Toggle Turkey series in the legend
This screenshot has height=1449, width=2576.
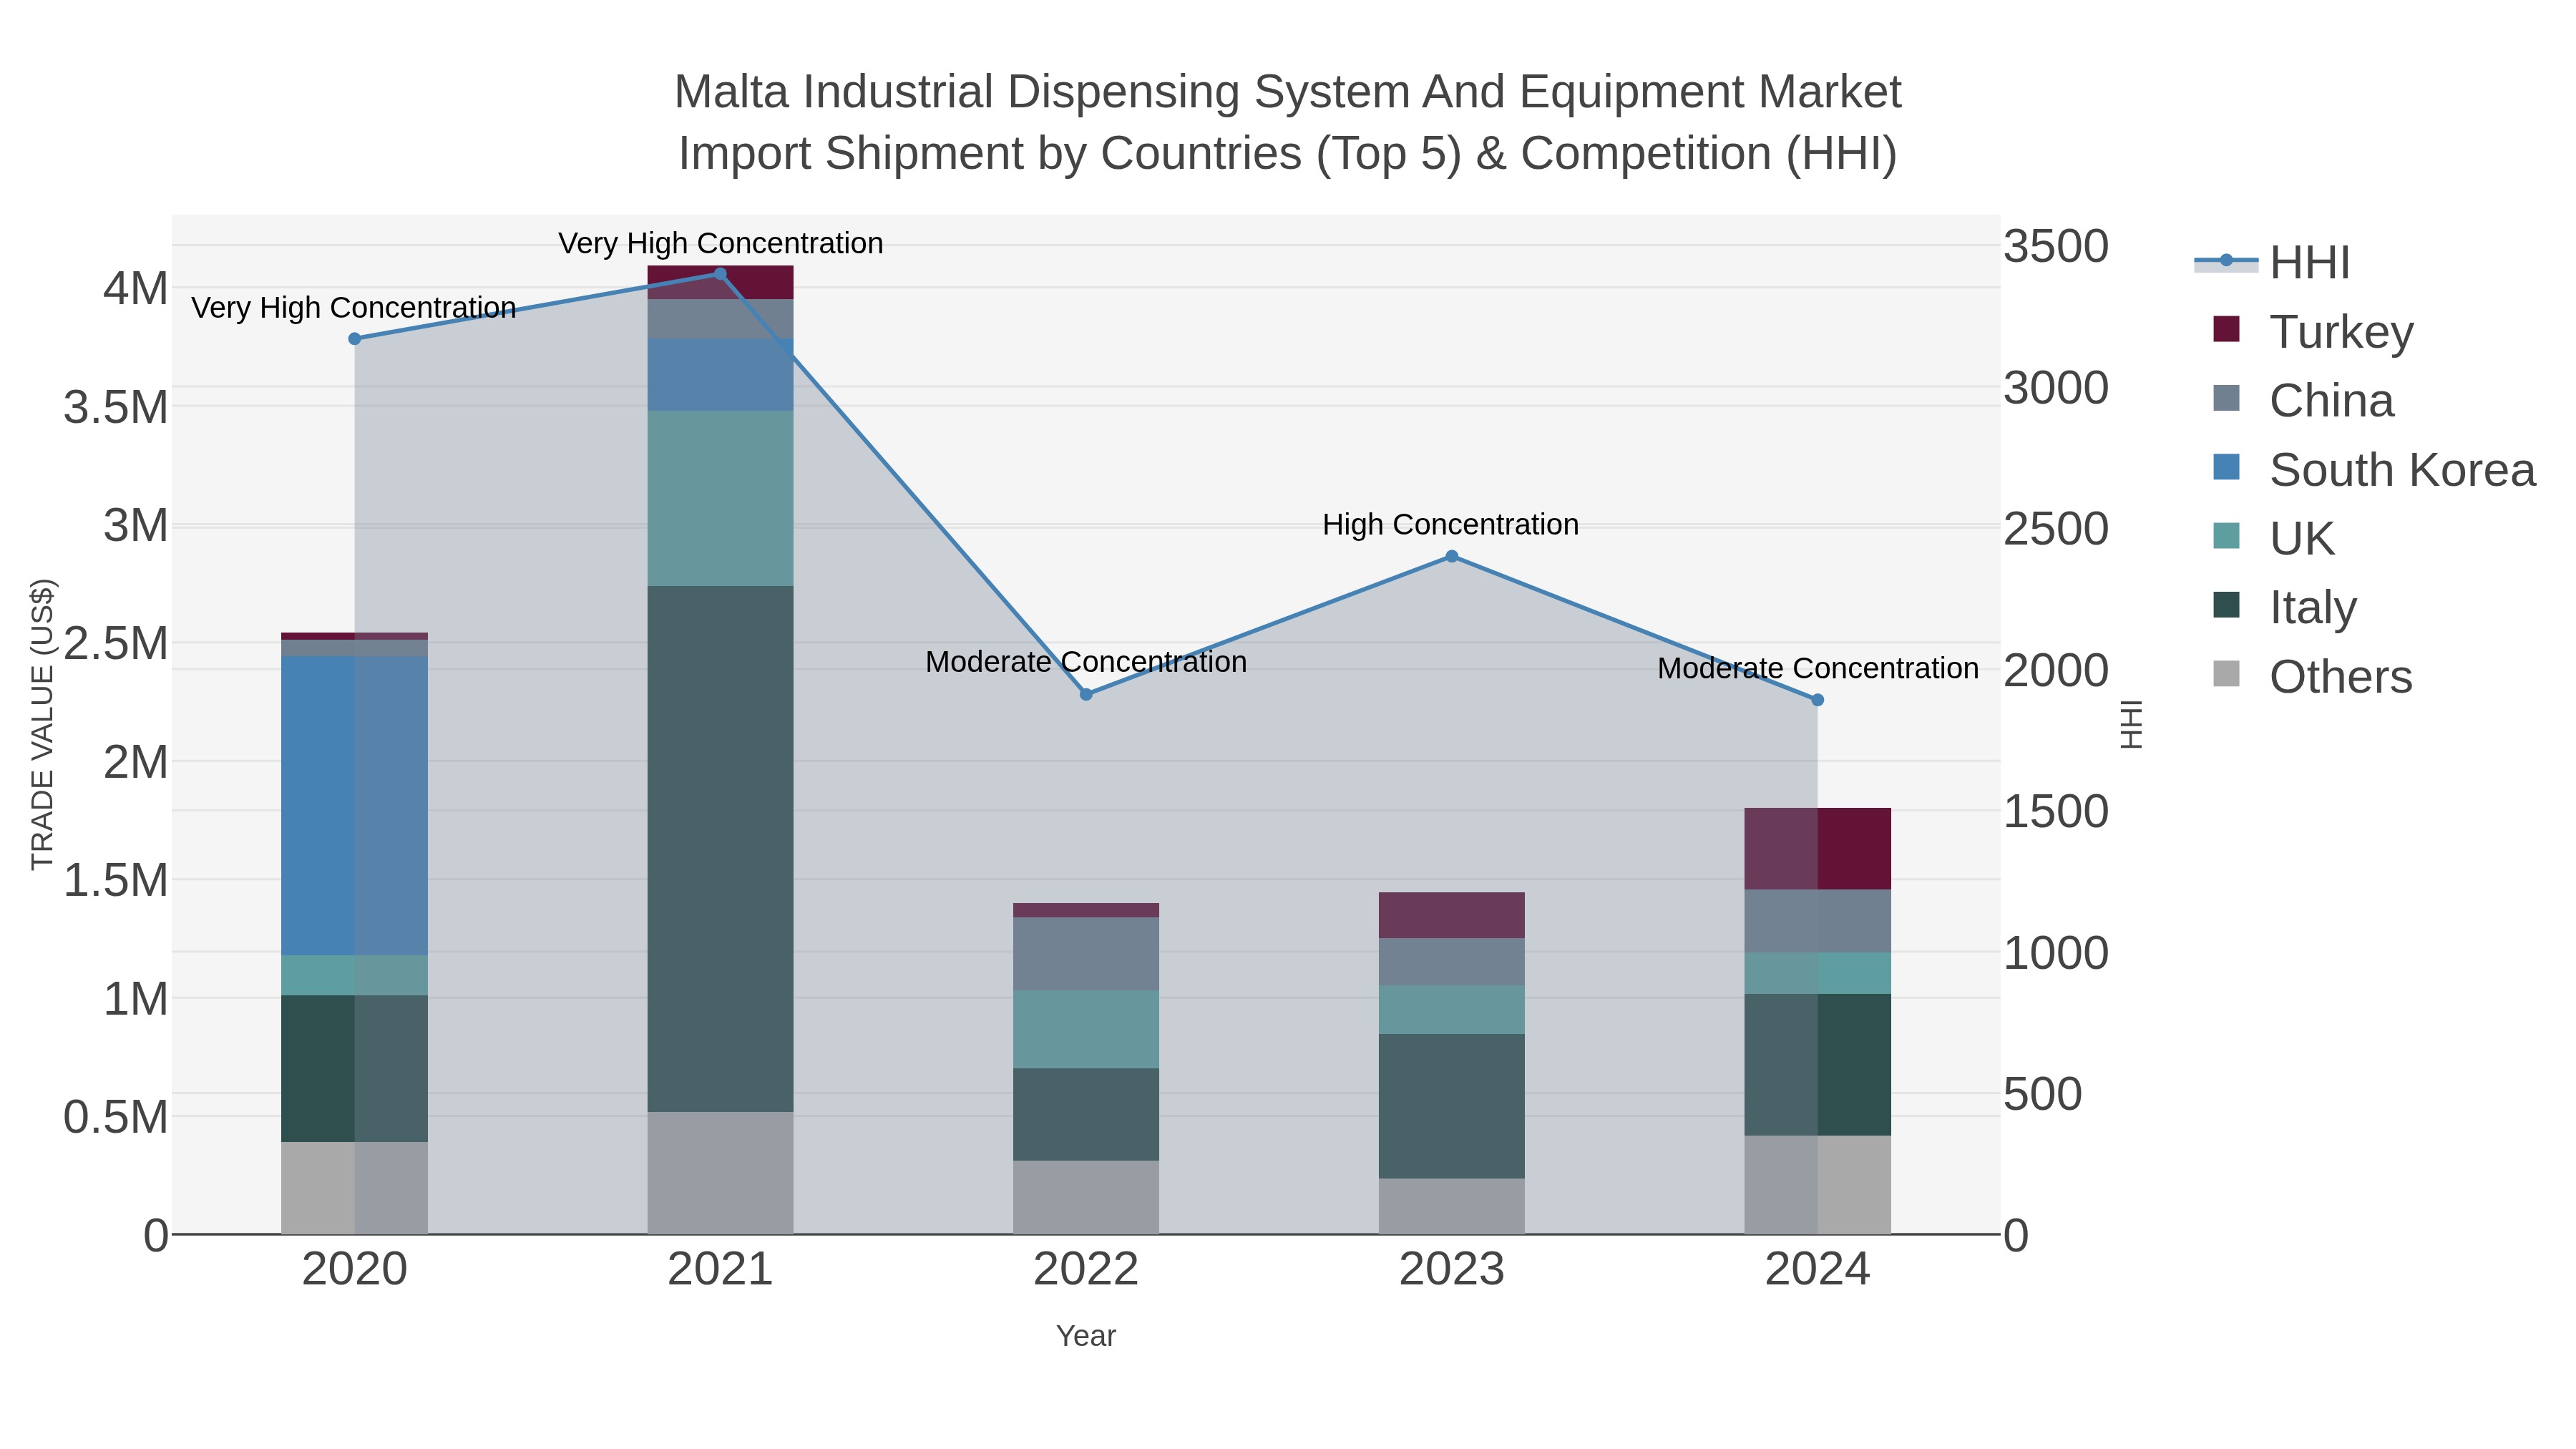pyautogui.click(x=2313, y=331)
